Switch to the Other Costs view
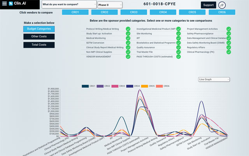Screen dimensions: 249x156 click(x=39, y=37)
